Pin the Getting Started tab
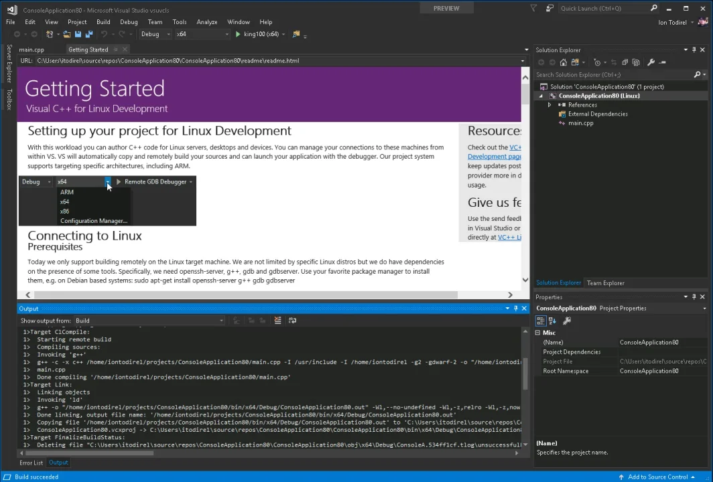 115,49
